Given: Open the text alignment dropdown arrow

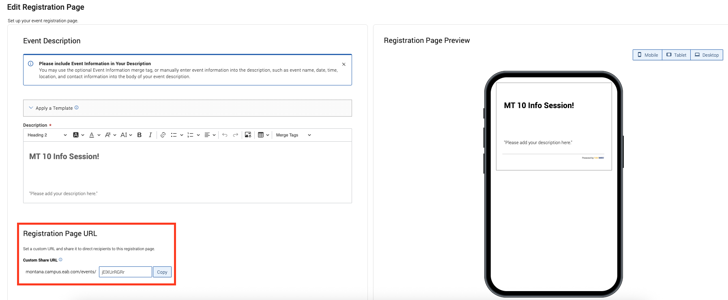Looking at the screenshot, I should 214,135.
